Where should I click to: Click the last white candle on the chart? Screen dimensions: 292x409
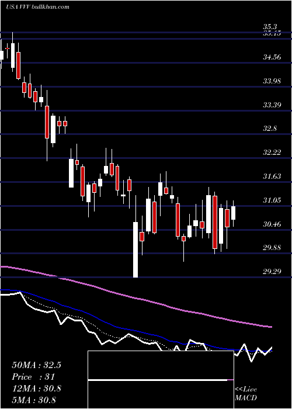233,213
